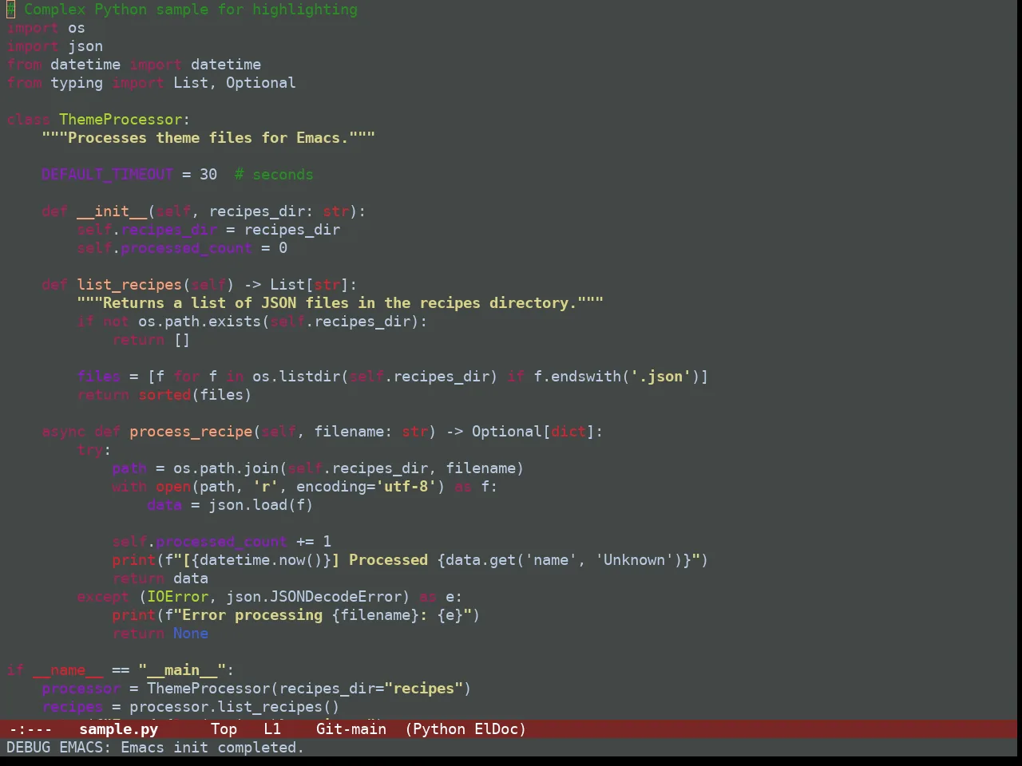This screenshot has width=1022, height=766.
Task: Click "+= 1" increment expression
Action: click(314, 542)
